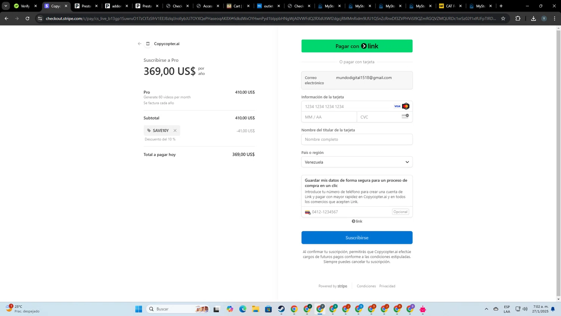Focus the MM / AA expiry field

[329, 117]
